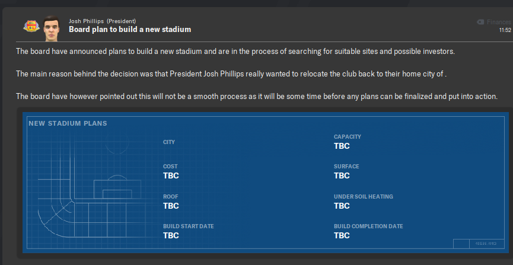The height and width of the screenshot is (265, 513).
Task: Select the UNDER SOIL HEATING TBC value
Action: coord(342,206)
